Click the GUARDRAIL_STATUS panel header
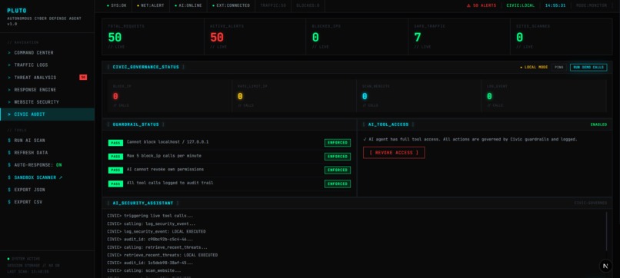The height and width of the screenshot is (278, 620). point(135,124)
